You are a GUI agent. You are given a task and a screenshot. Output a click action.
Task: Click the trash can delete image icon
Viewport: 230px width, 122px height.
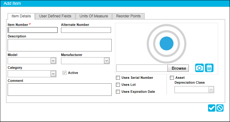(209, 68)
